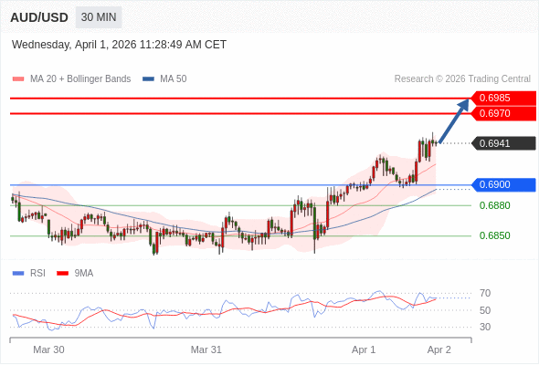This screenshot has height=365, width=539.
Task: Toggle the 9MA legend entry
Action: (x=75, y=274)
